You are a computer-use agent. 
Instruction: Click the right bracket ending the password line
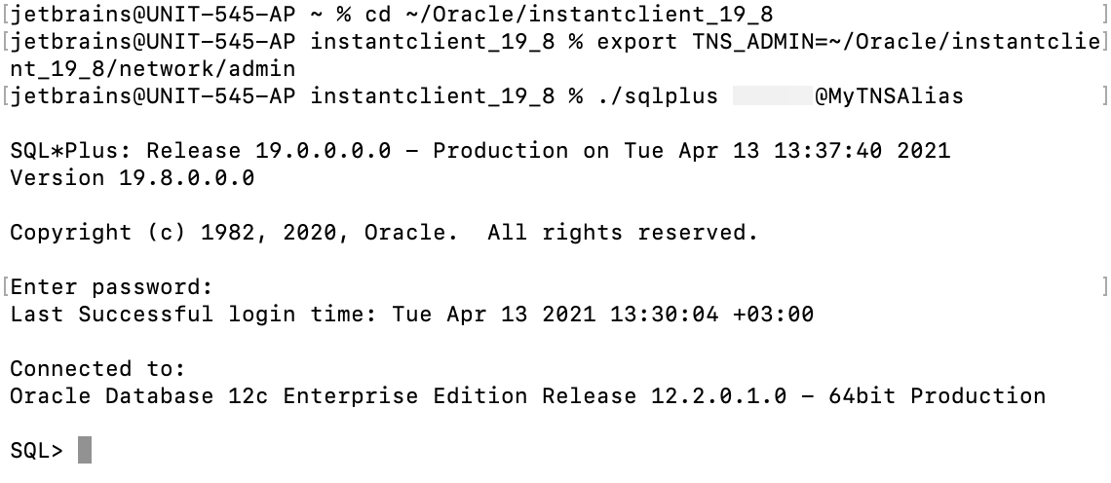click(1104, 287)
